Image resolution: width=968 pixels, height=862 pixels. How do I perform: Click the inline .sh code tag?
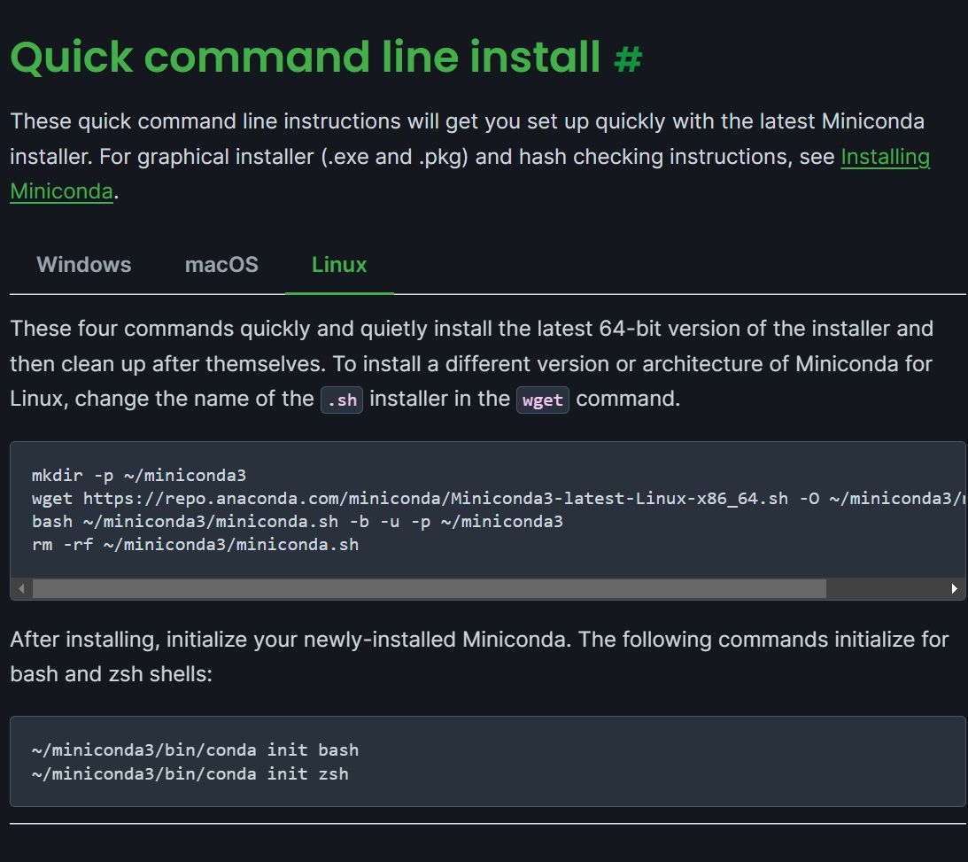click(342, 400)
